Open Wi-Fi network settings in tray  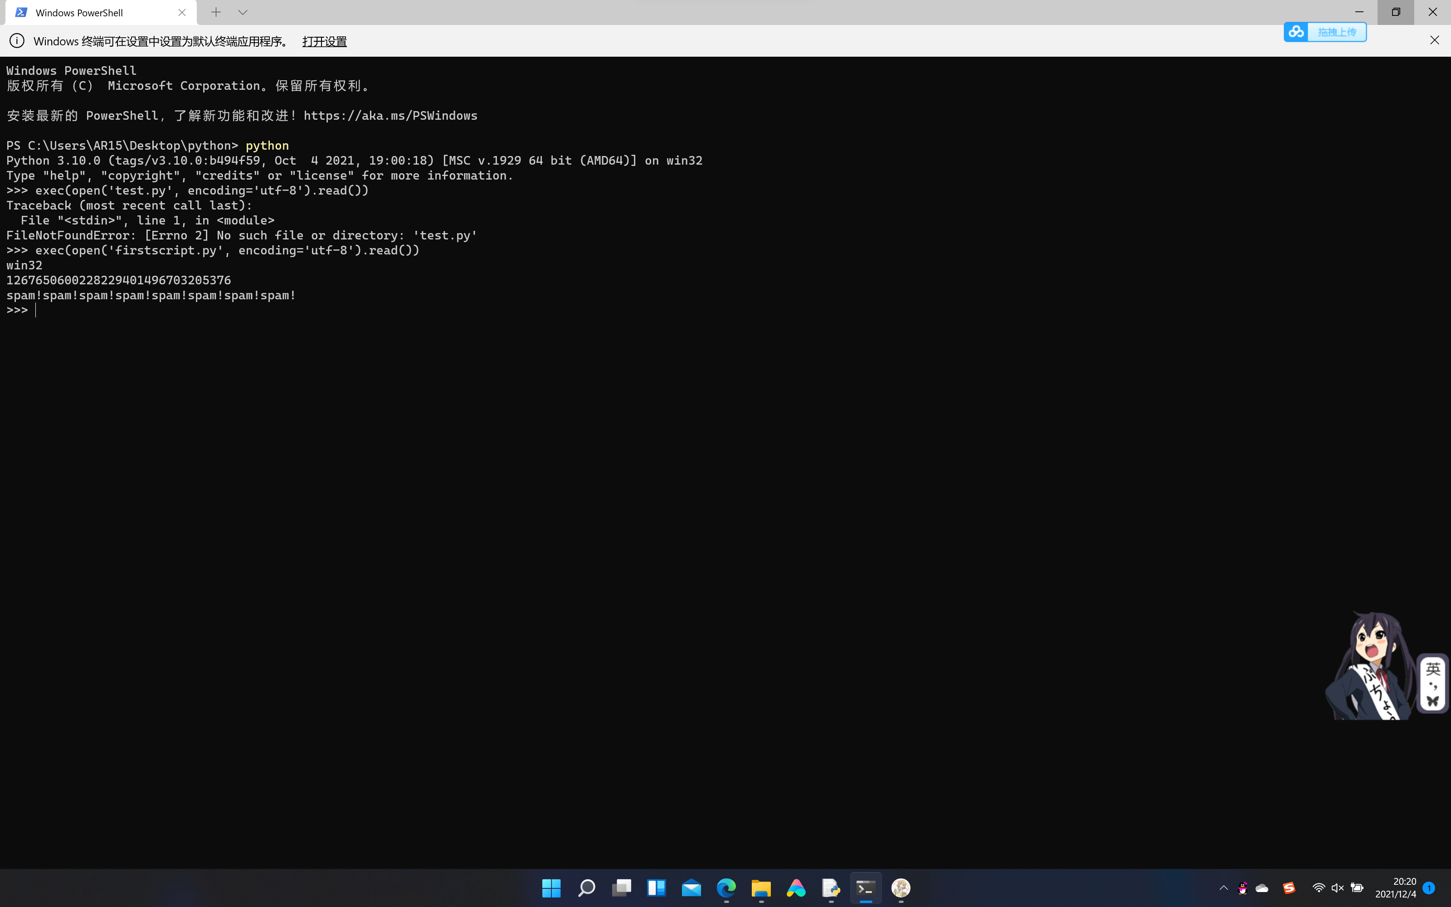pyautogui.click(x=1319, y=888)
